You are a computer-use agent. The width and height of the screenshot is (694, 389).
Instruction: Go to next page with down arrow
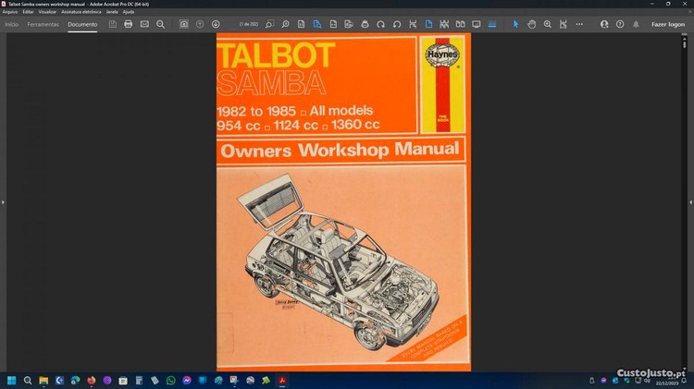click(216, 24)
